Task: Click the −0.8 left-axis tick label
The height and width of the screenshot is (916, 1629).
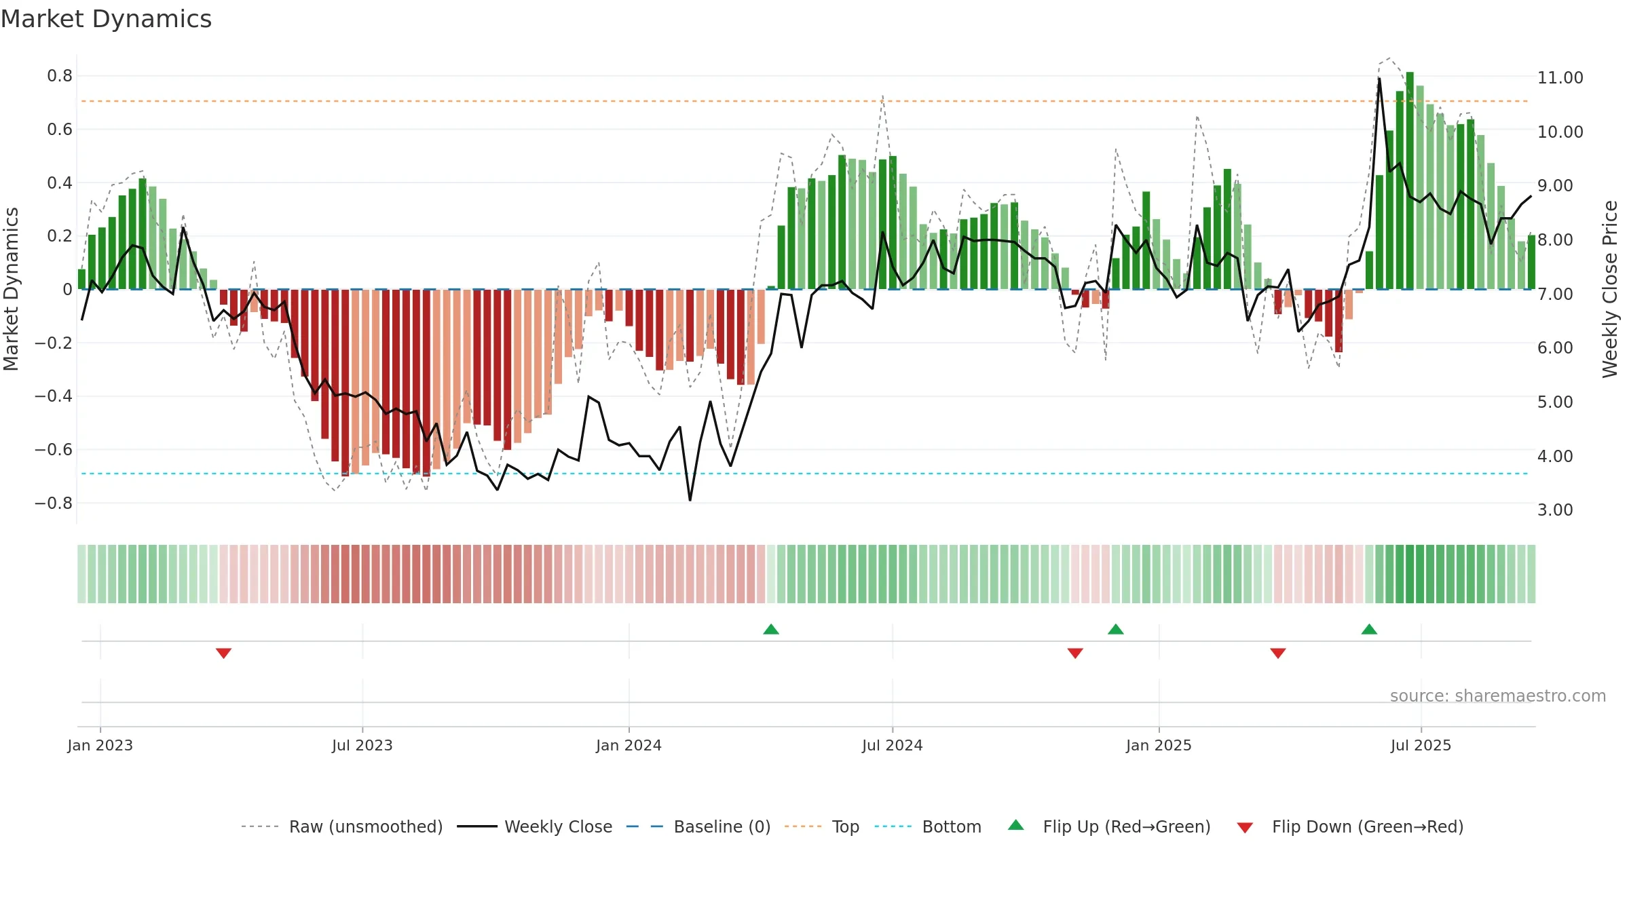Action: pyautogui.click(x=54, y=503)
